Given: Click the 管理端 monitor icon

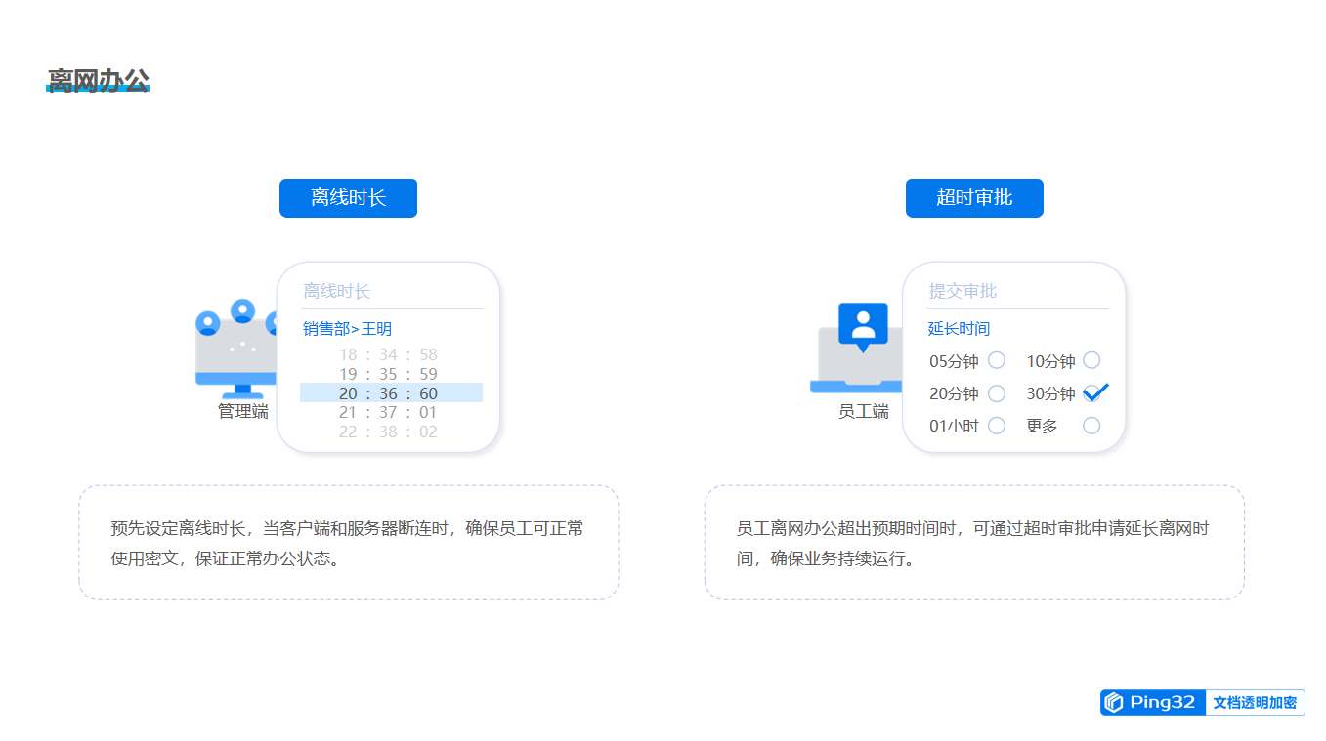Looking at the screenshot, I should pyautogui.click(x=237, y=356).
